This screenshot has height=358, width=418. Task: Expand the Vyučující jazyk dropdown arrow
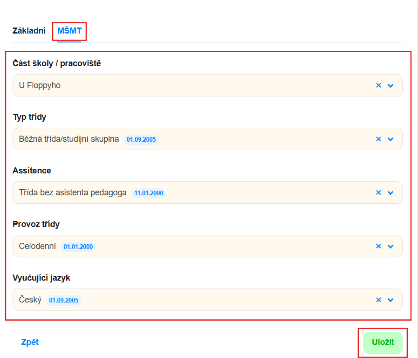click(x=391, y=300)
